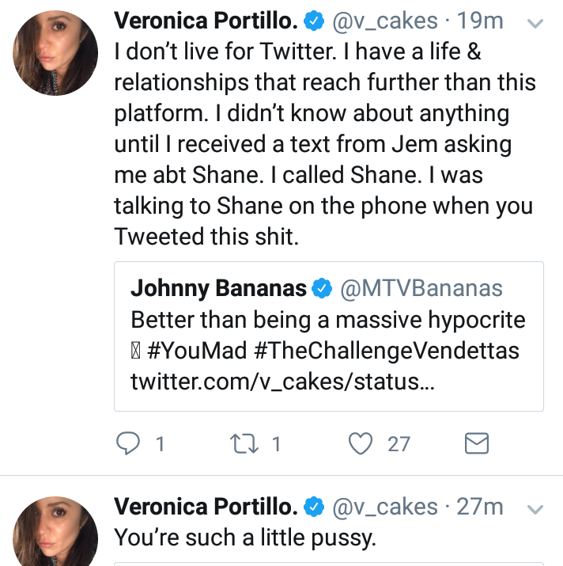The height and width of the screenshot is (566, 563).
Task: Open the Johnny Bananas display name
Action: 218,288
